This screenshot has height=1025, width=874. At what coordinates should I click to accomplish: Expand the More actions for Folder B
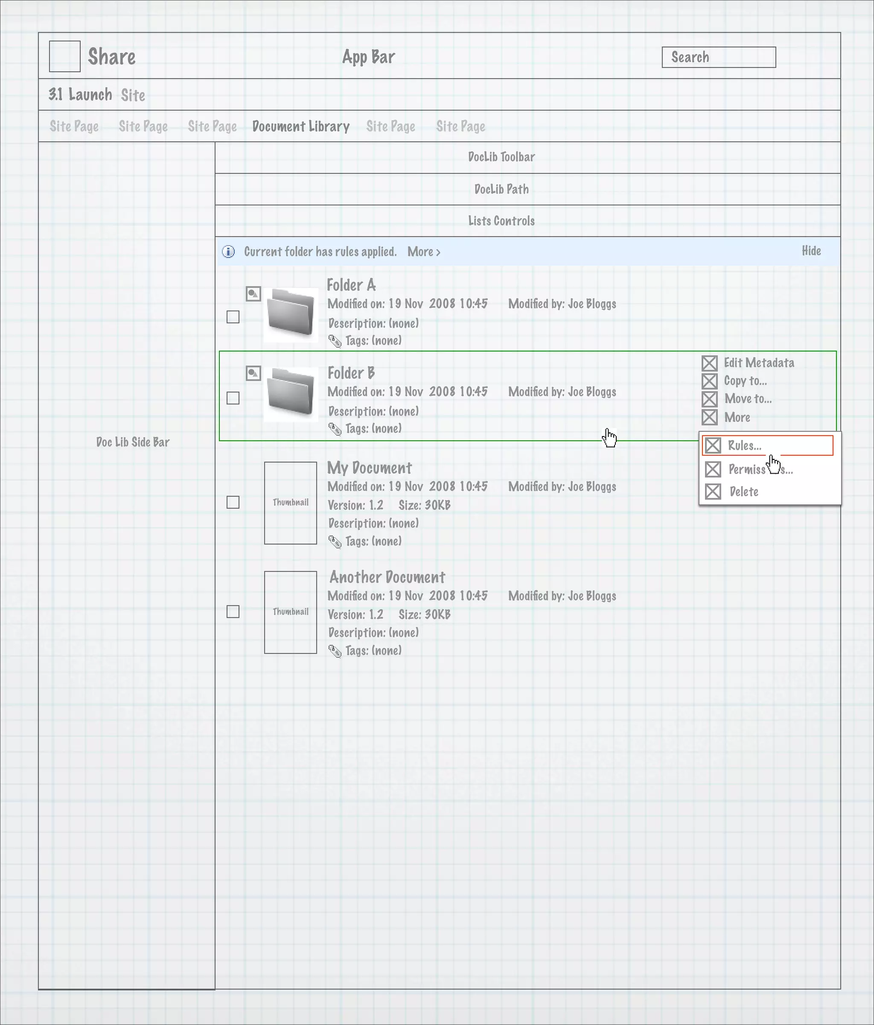(737, 418)
